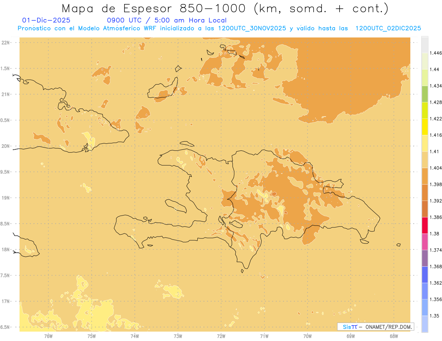Click the '73W' longitude label

tap(178, 336)
